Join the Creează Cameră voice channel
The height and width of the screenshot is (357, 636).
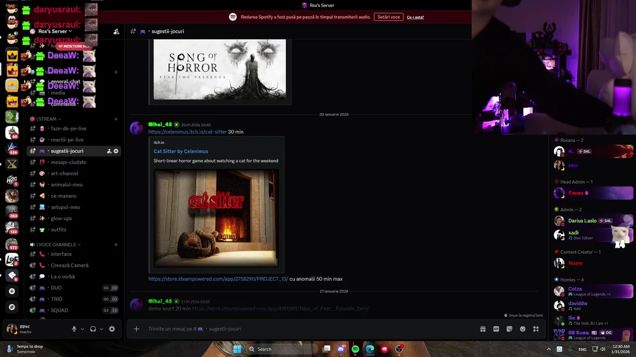74,265
